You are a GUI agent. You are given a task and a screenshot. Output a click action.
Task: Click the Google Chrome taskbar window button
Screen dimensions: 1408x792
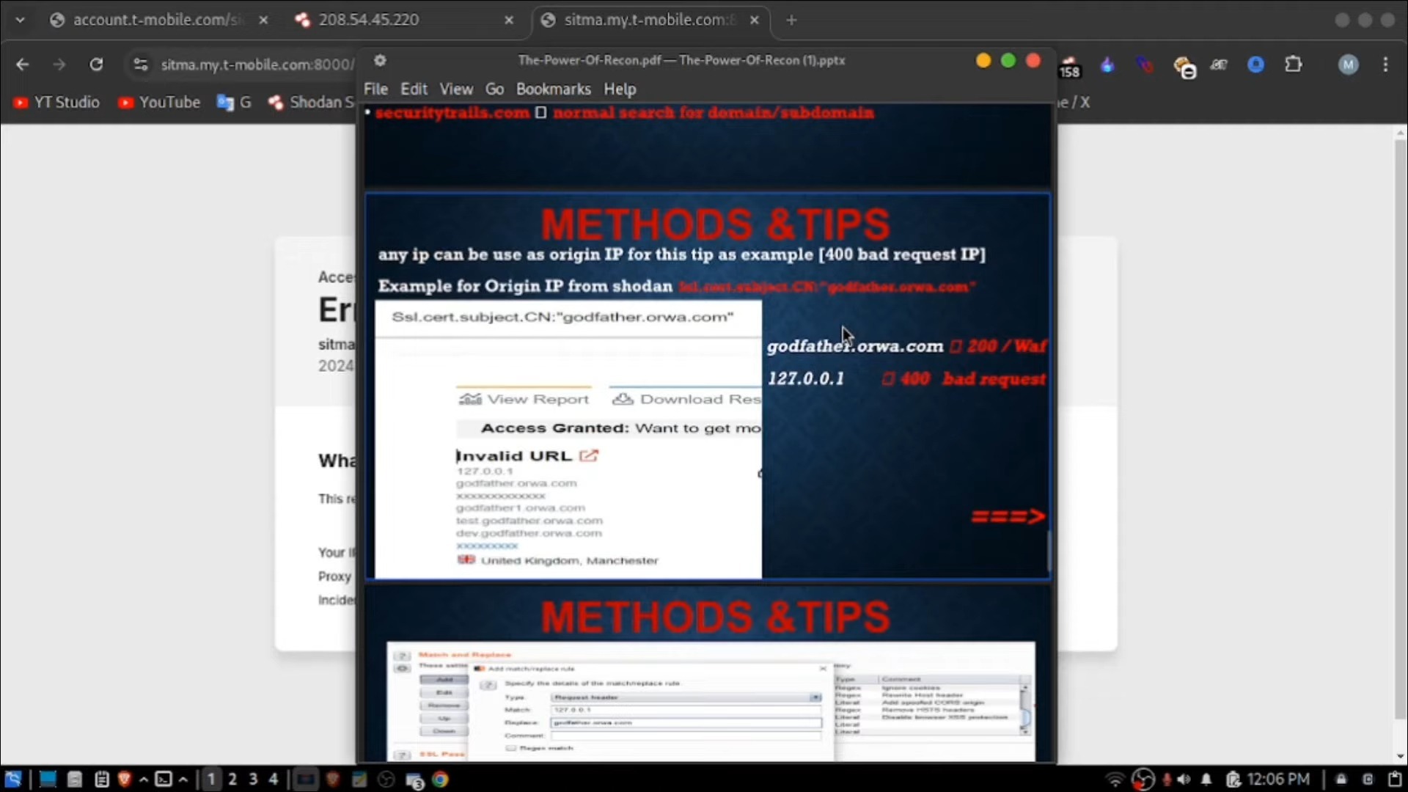tap(440, 780)
